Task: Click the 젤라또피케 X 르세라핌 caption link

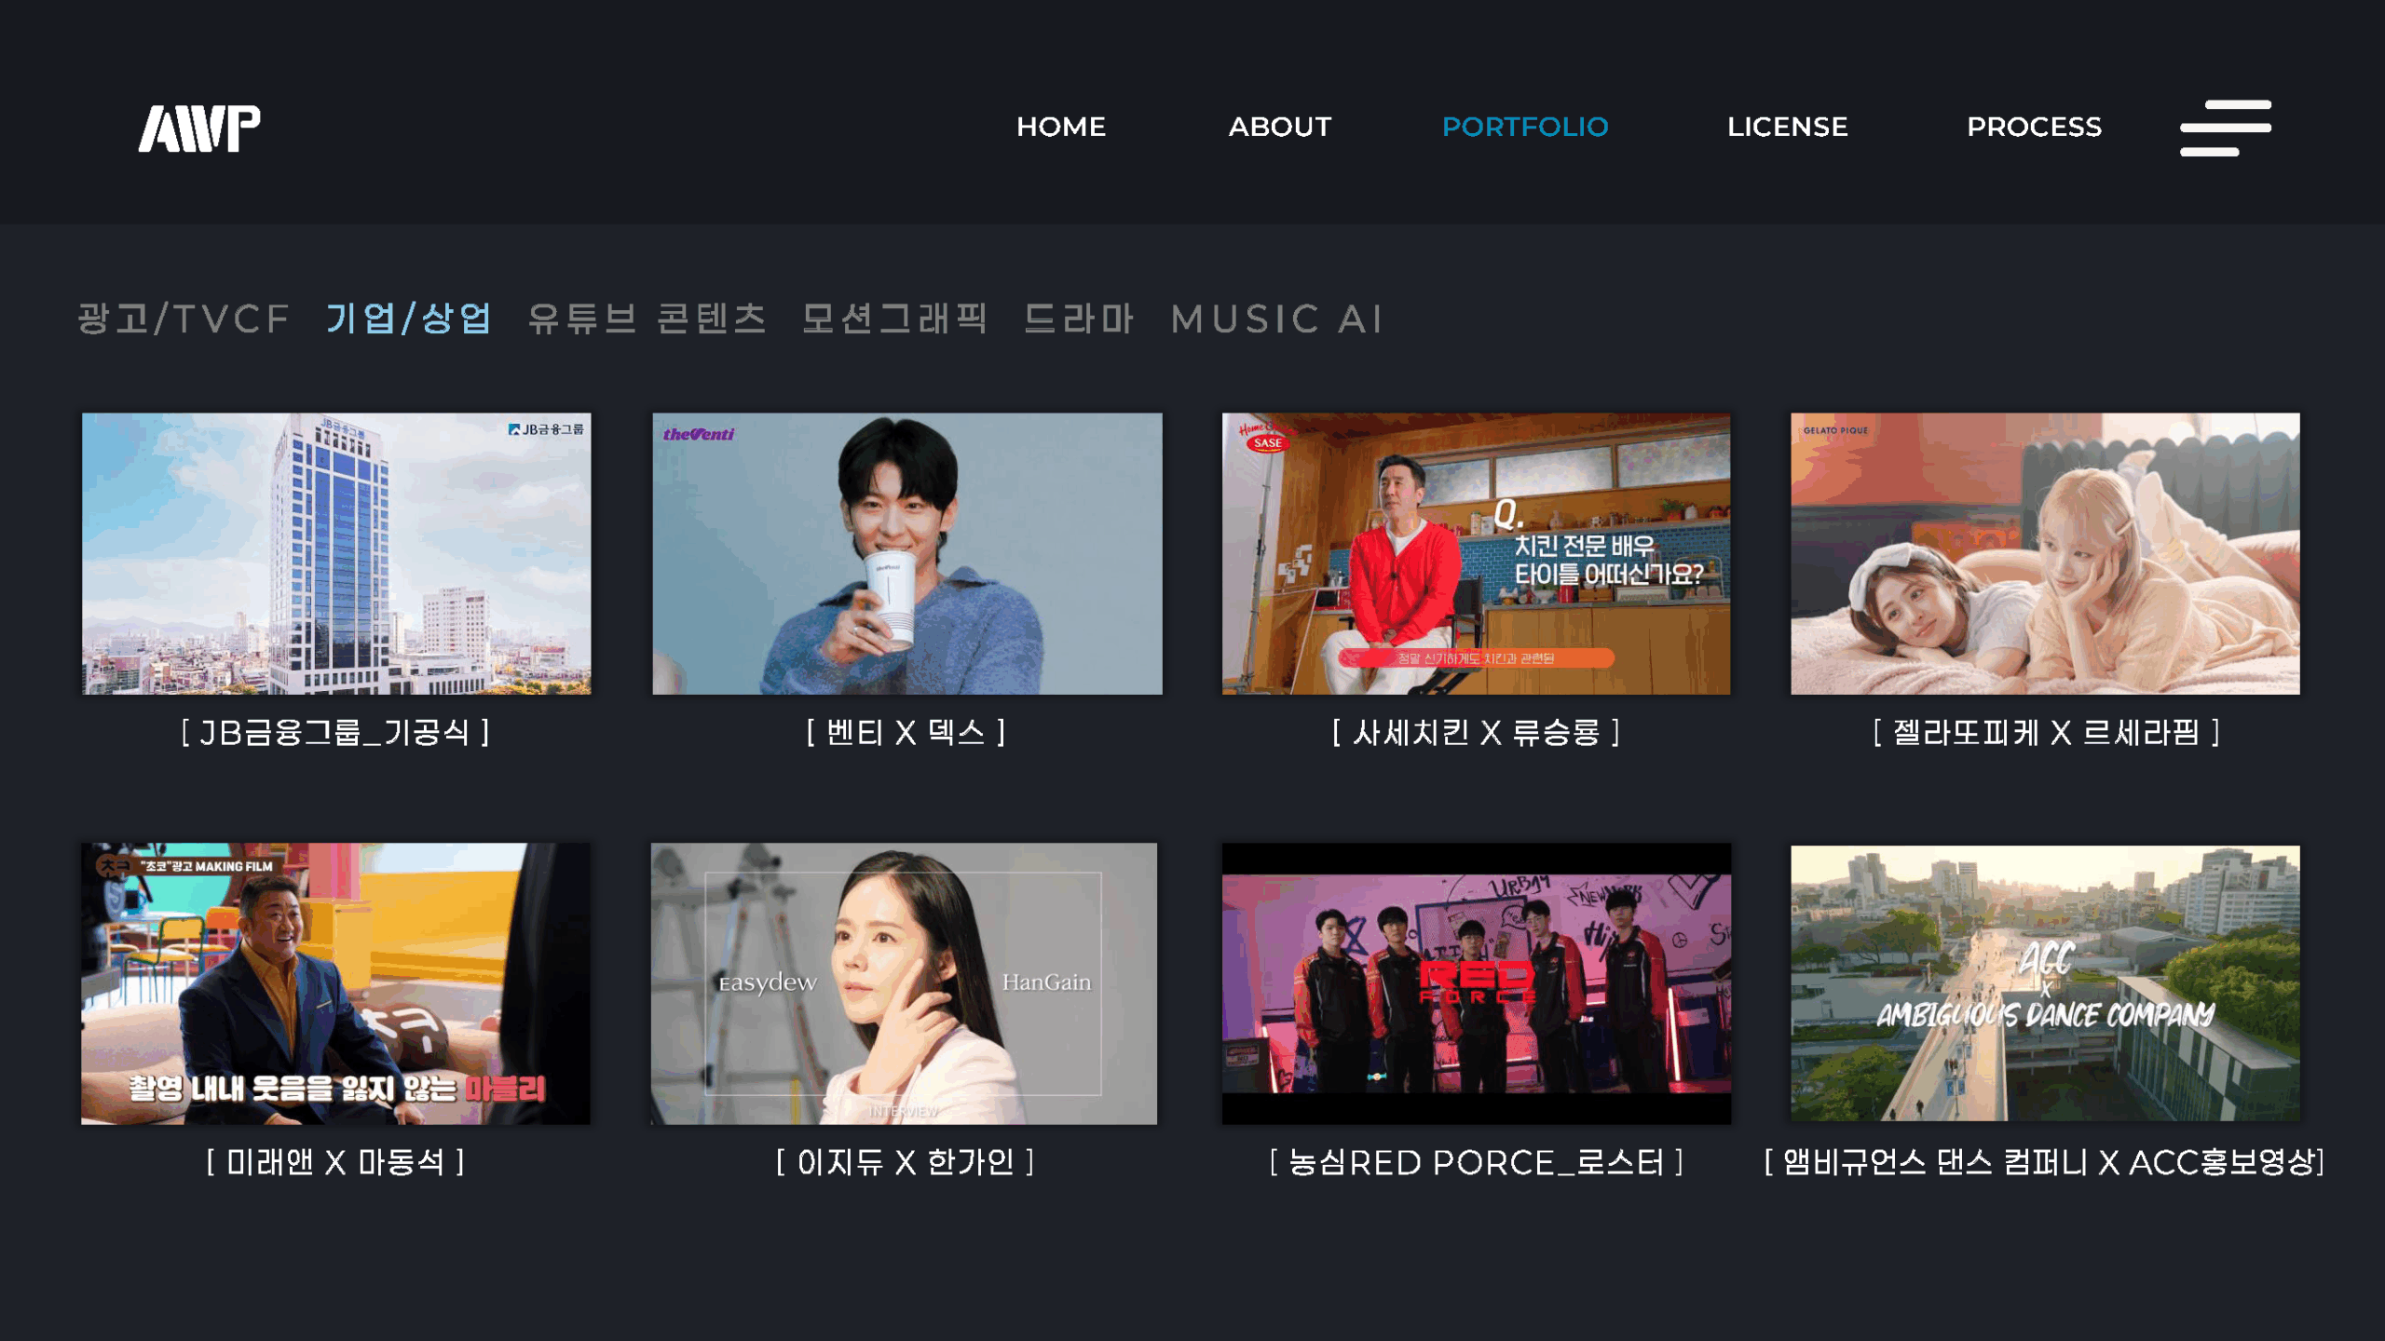Action: coord(2046,733)
